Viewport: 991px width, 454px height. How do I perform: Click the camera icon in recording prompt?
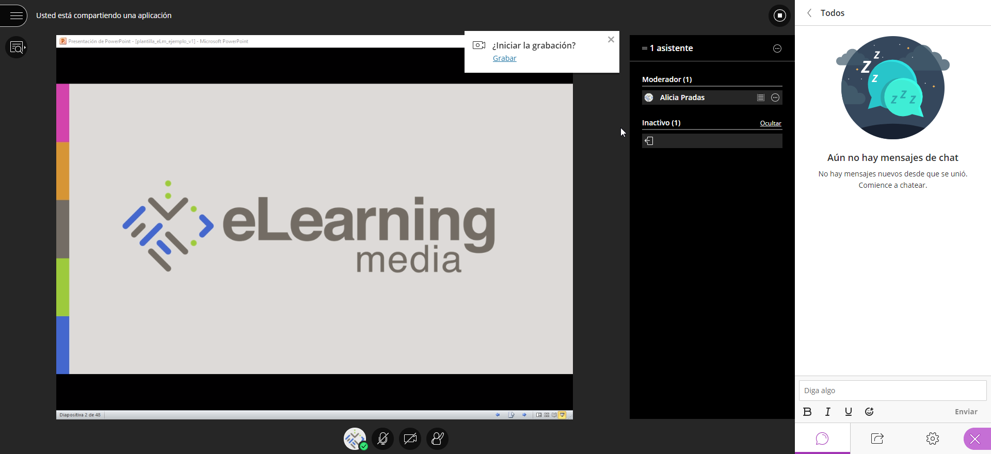click(x=479, y=45)
